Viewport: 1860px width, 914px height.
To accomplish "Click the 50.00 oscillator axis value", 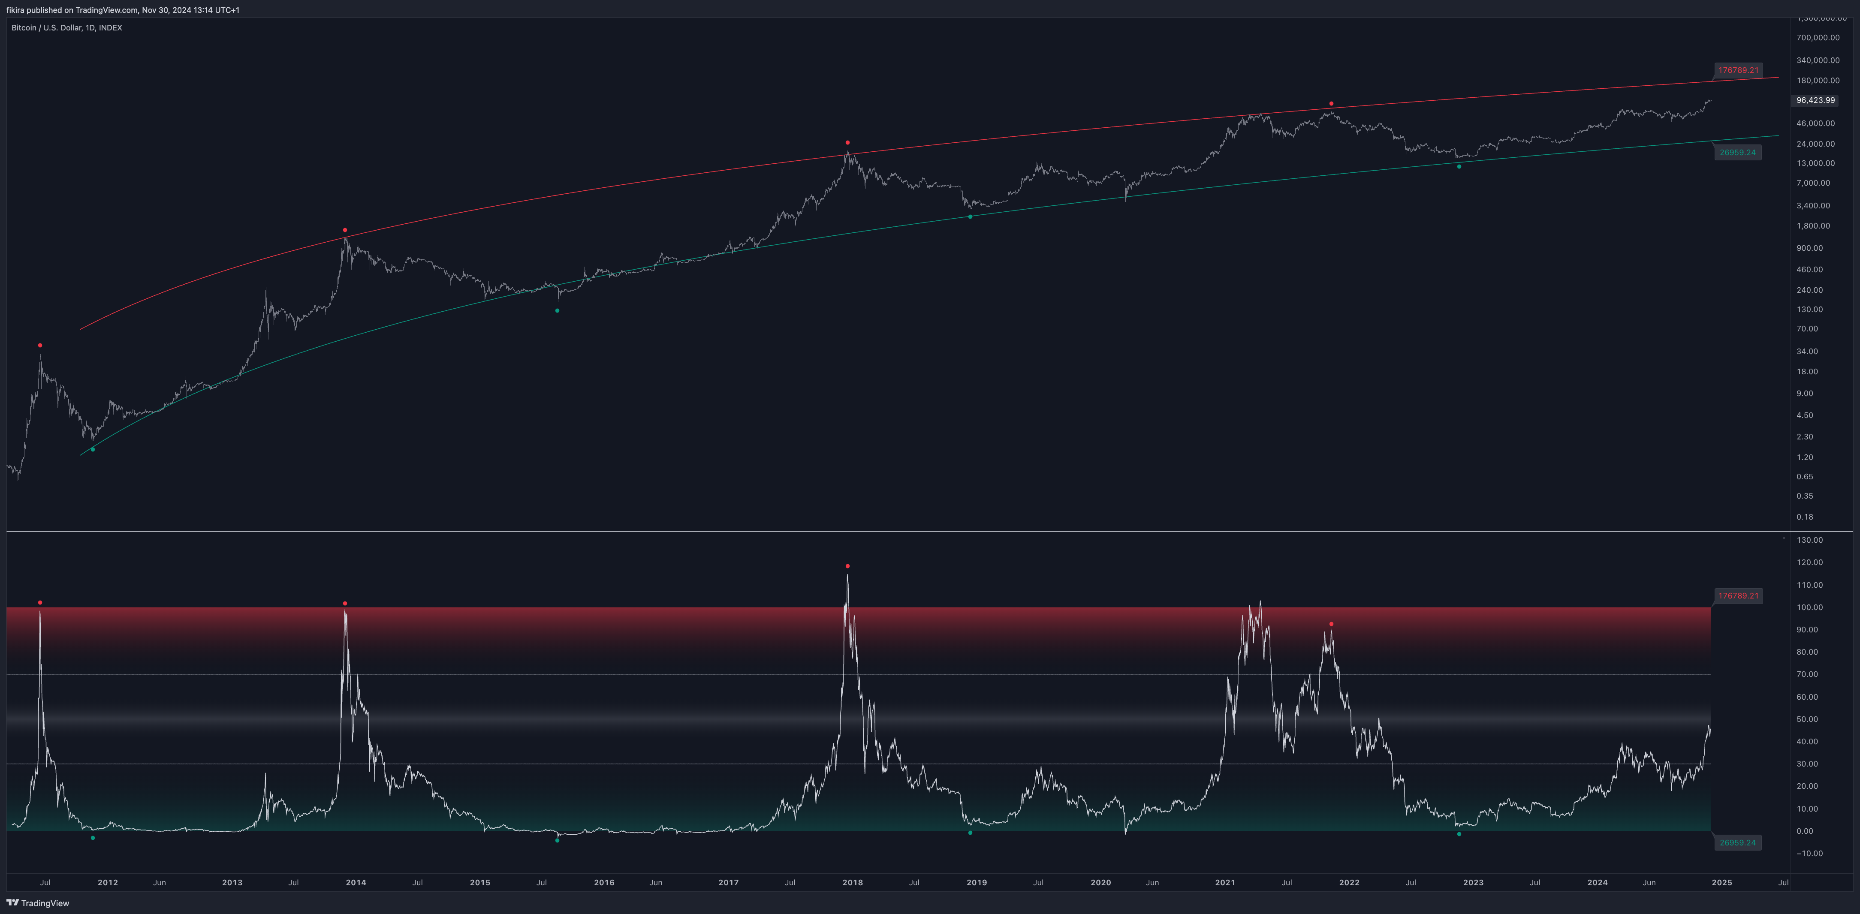I will [x=1807, y=719].
